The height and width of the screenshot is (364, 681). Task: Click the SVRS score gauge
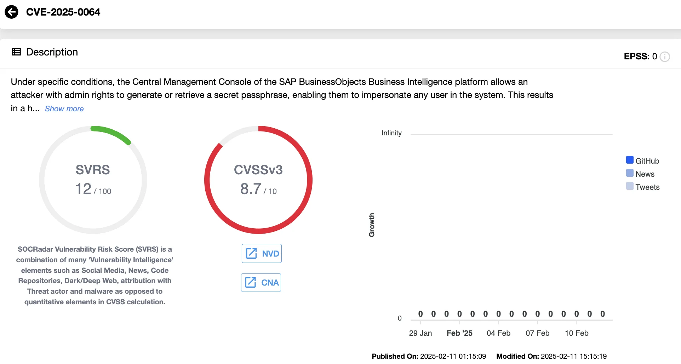(x=93, y=180)
